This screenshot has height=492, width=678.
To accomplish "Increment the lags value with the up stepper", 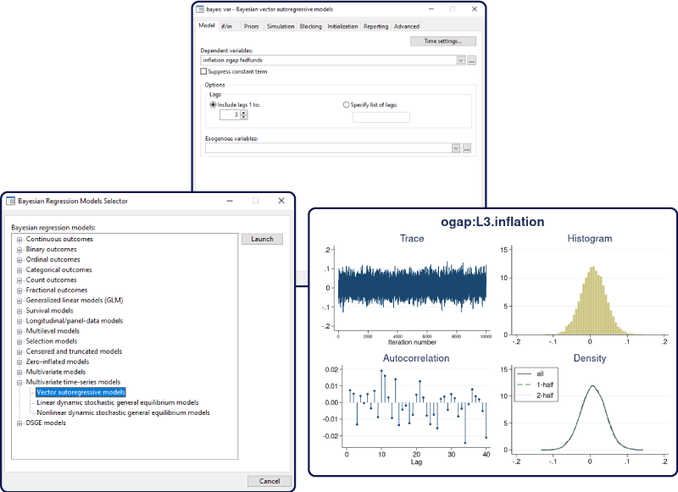I will click(x=243, y=111).
